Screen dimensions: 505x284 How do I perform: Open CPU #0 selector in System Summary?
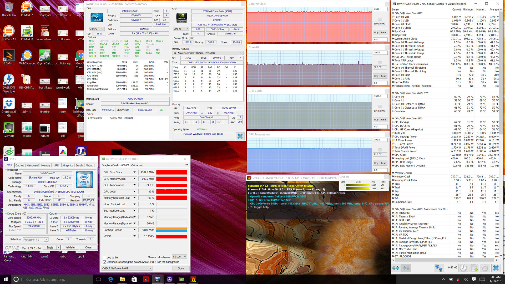(x=96, y=29)
